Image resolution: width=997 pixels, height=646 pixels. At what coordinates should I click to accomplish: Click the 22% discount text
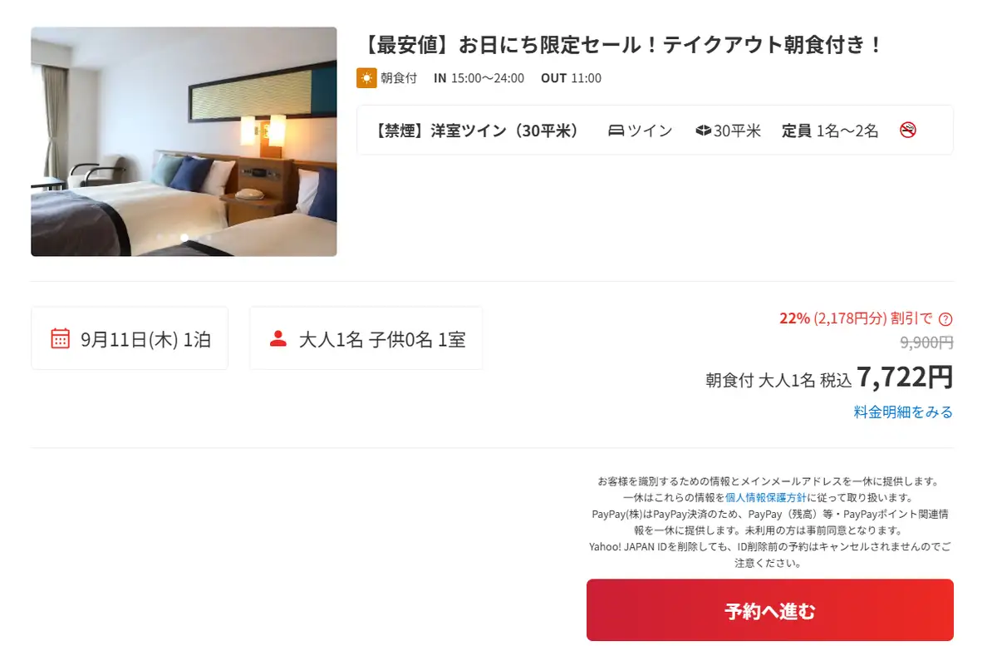[794, 318]
